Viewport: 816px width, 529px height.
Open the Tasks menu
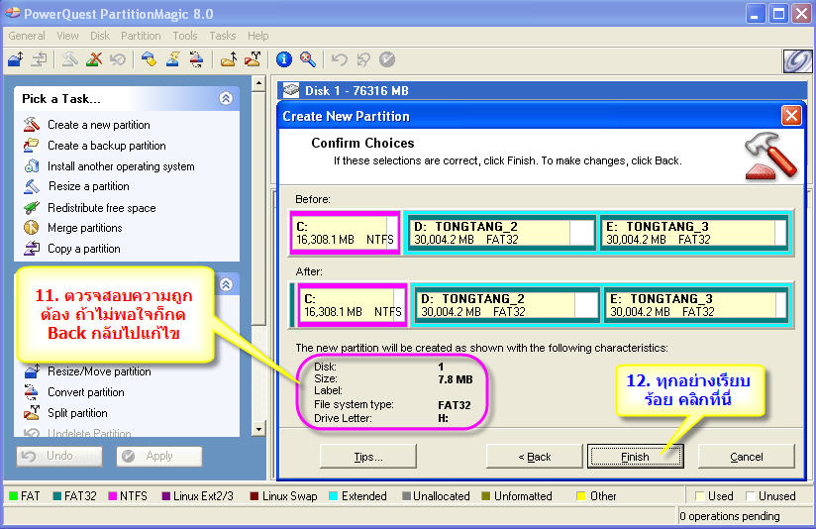223,36
